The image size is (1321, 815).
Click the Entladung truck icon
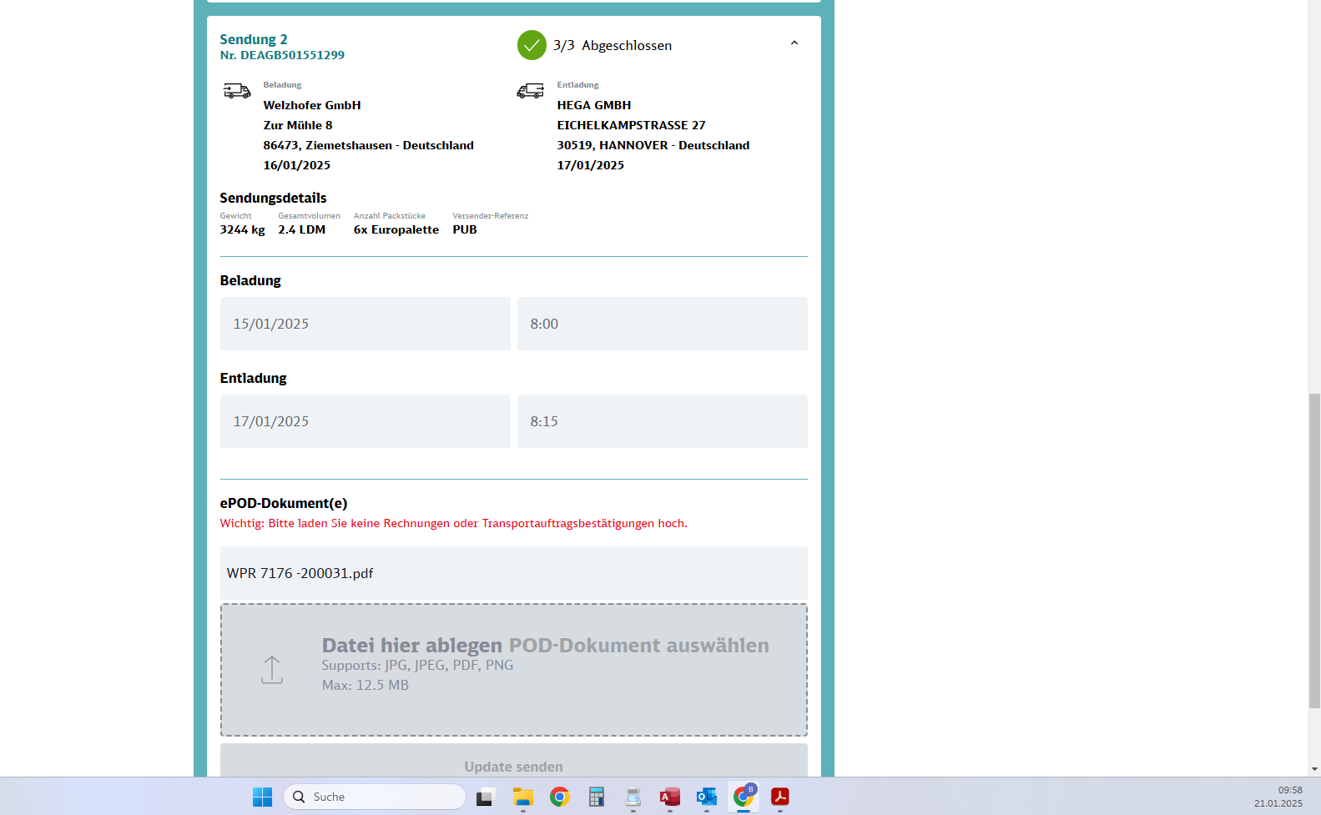coord(531,91)
